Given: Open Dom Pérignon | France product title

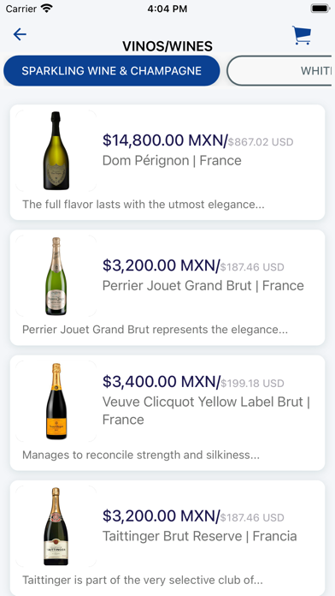Looking at the screenshot, I should (x=172, y=161).
